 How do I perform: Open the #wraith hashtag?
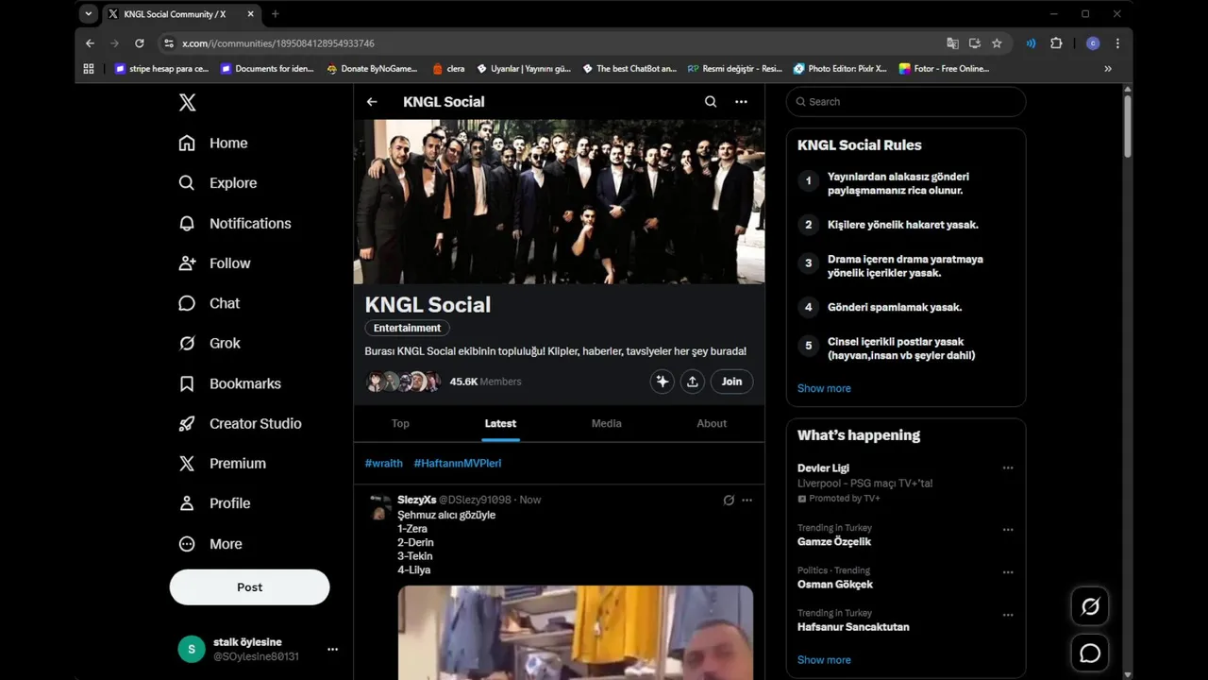point(383,464)
